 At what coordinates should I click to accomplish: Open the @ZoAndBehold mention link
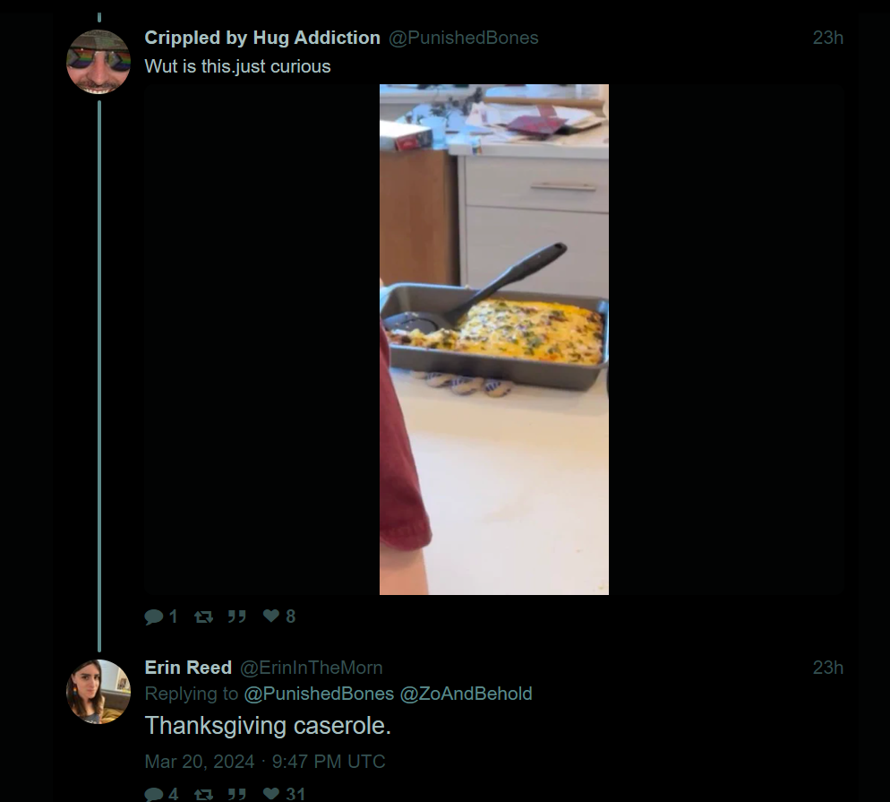466,694
